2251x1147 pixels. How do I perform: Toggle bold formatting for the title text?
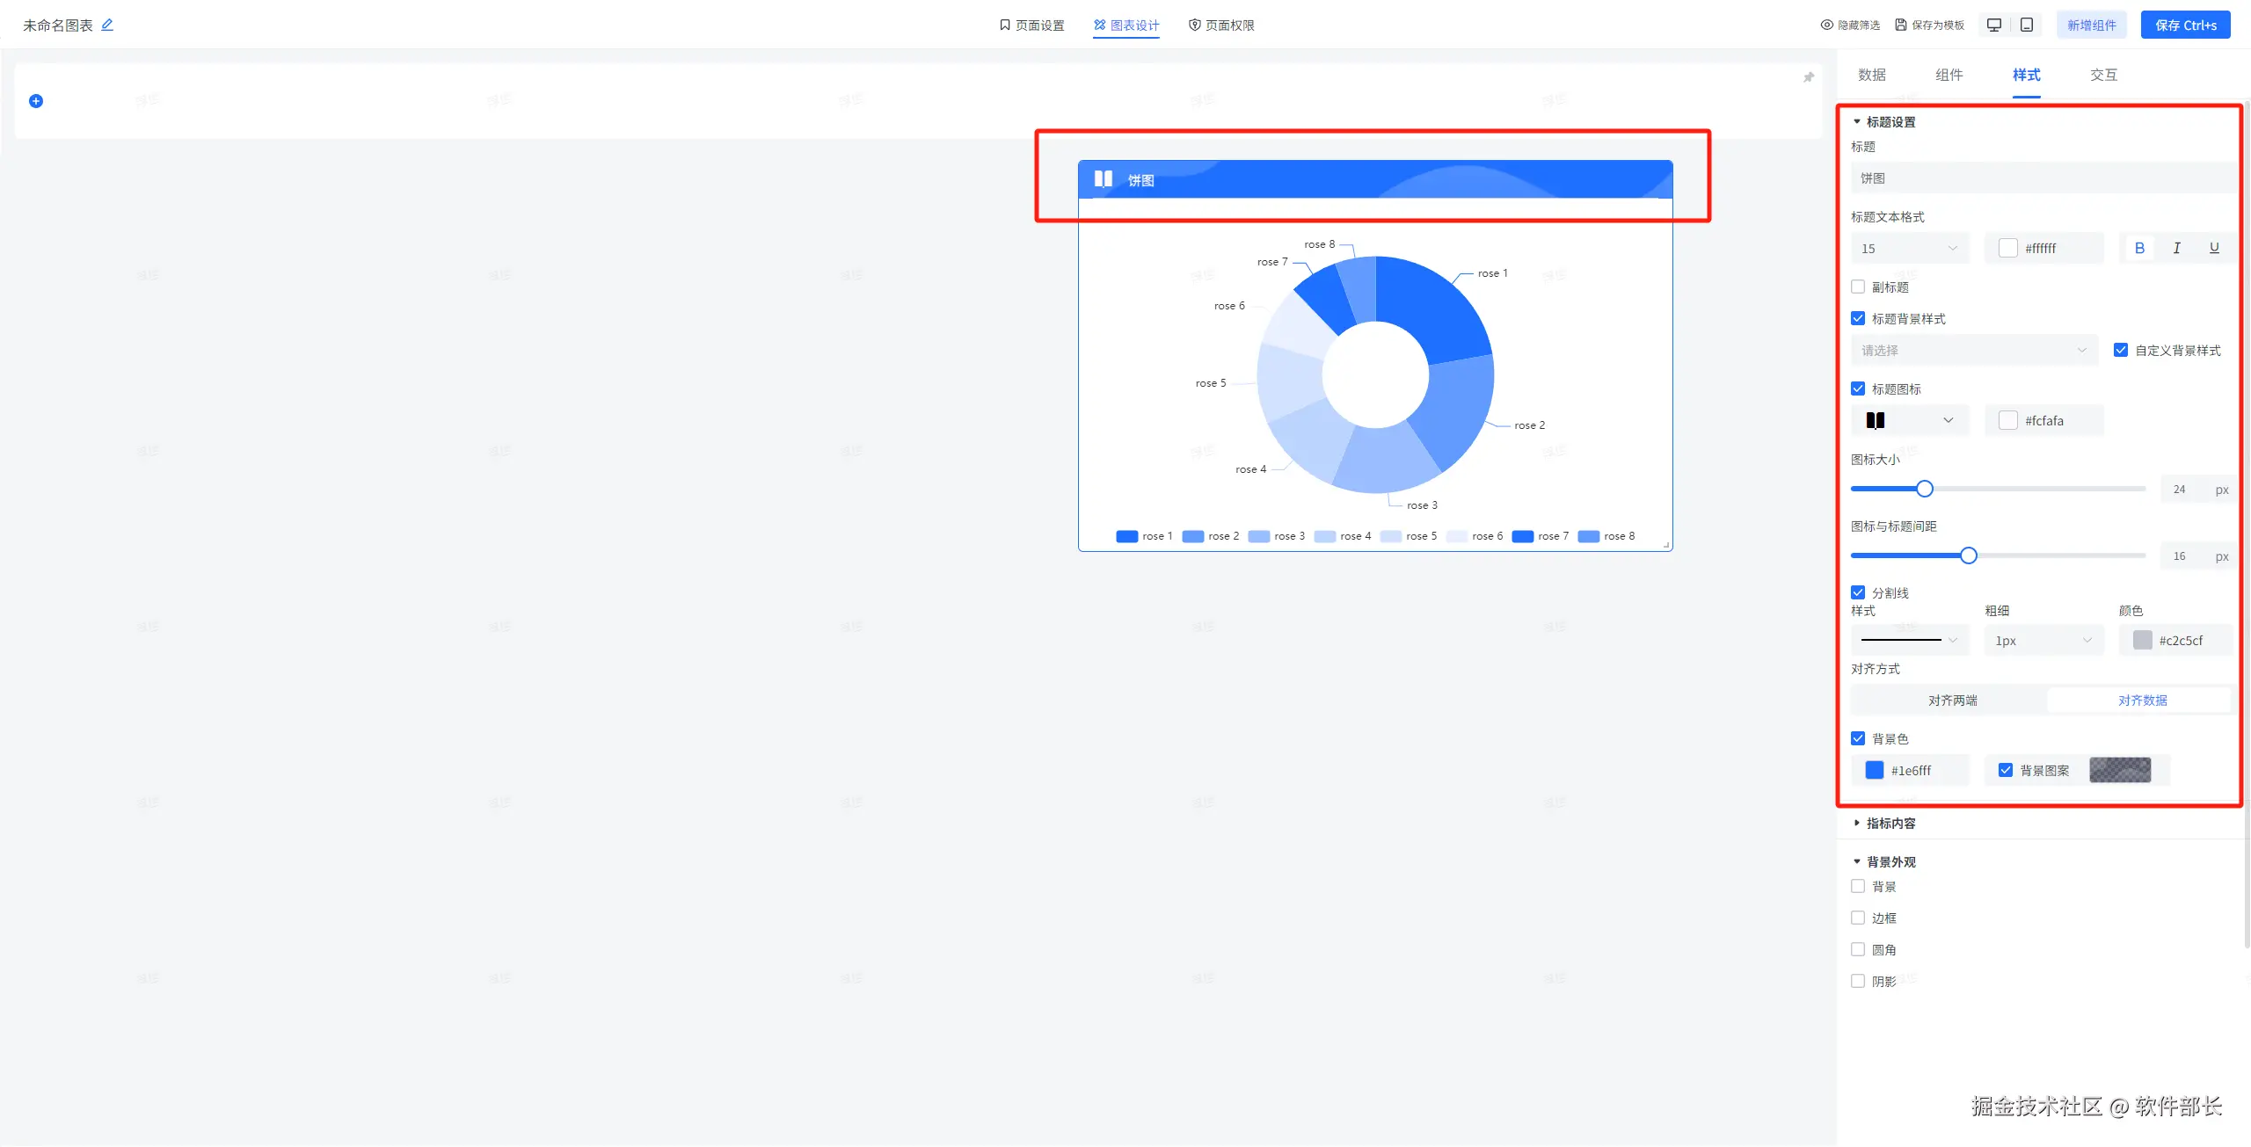(2139, 249)
